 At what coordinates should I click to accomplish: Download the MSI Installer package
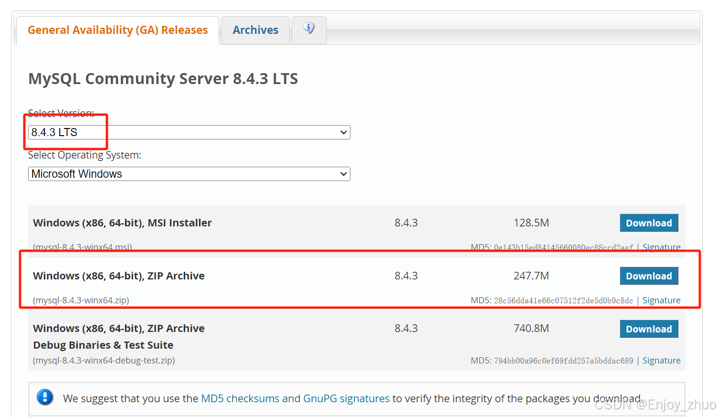(x=649, y=223)
